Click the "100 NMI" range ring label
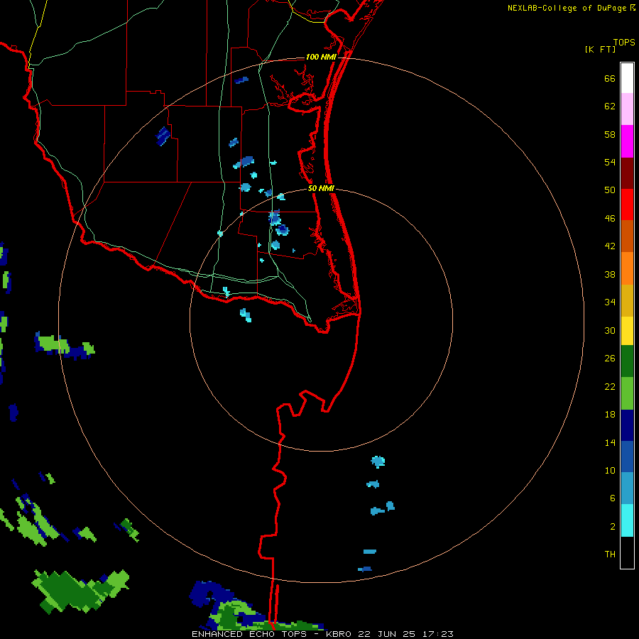This screenshot has height=639, width=639. (x=321, y=57)
